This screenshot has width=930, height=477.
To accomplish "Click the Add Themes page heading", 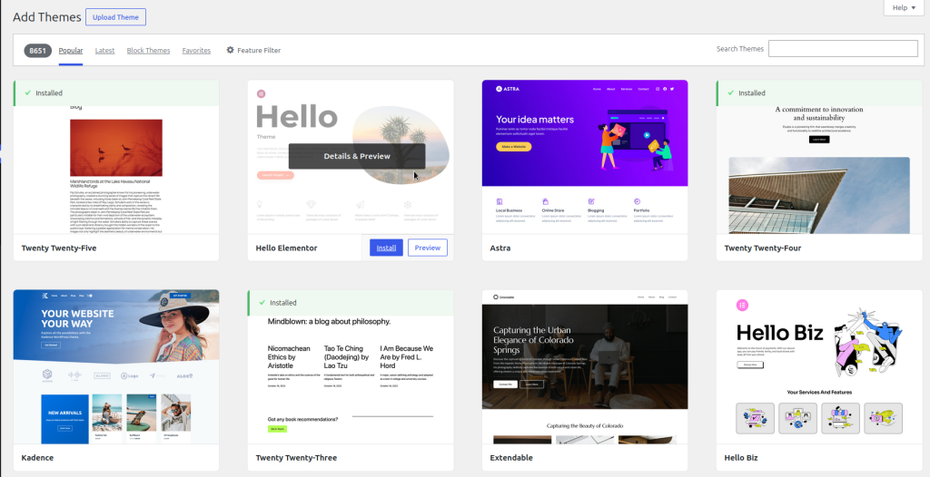I will point(47,16).
